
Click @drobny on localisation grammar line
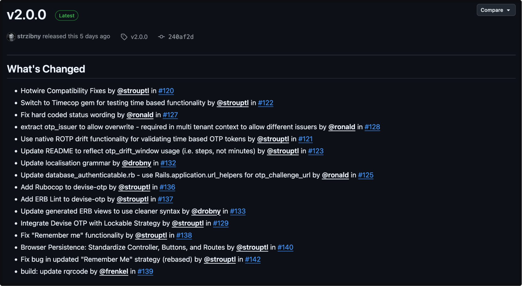coord(136,163)
